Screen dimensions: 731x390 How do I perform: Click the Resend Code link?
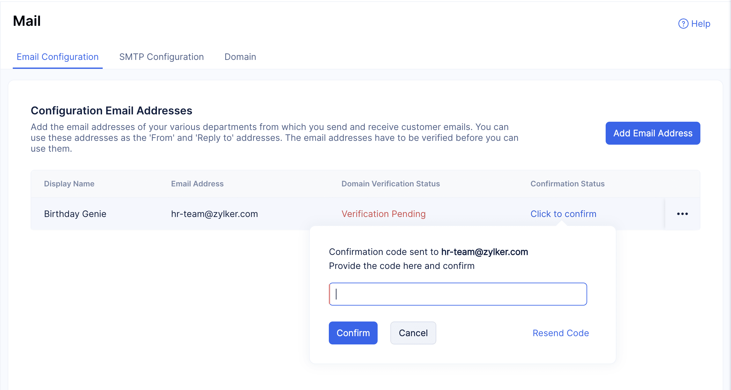pos(561,333)
